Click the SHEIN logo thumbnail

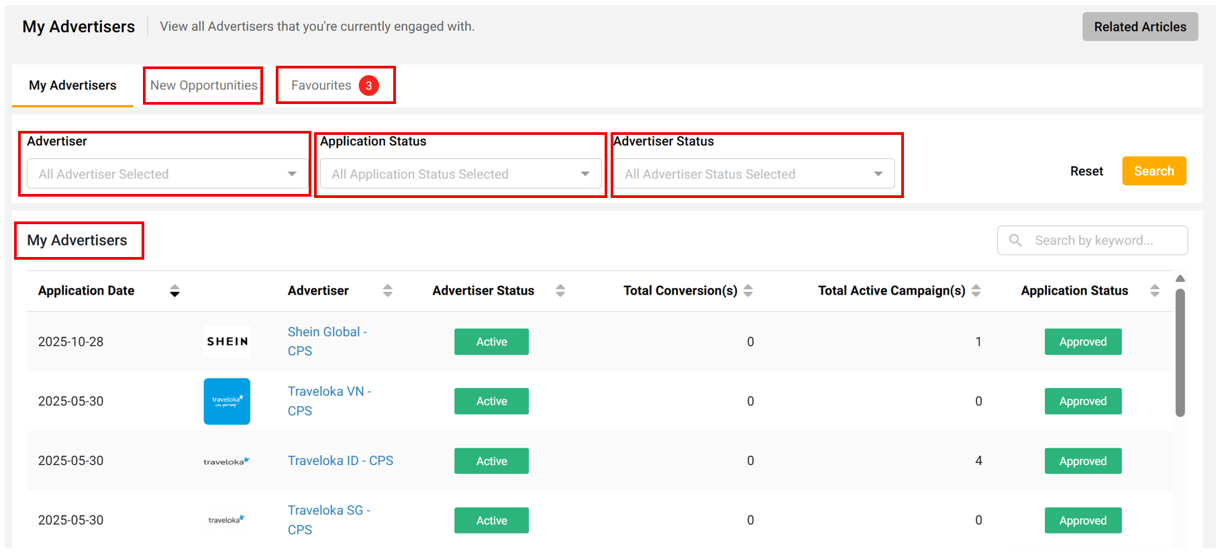pos(227,342)
